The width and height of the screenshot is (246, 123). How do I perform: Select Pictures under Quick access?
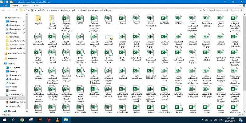[x=13, y=33]
